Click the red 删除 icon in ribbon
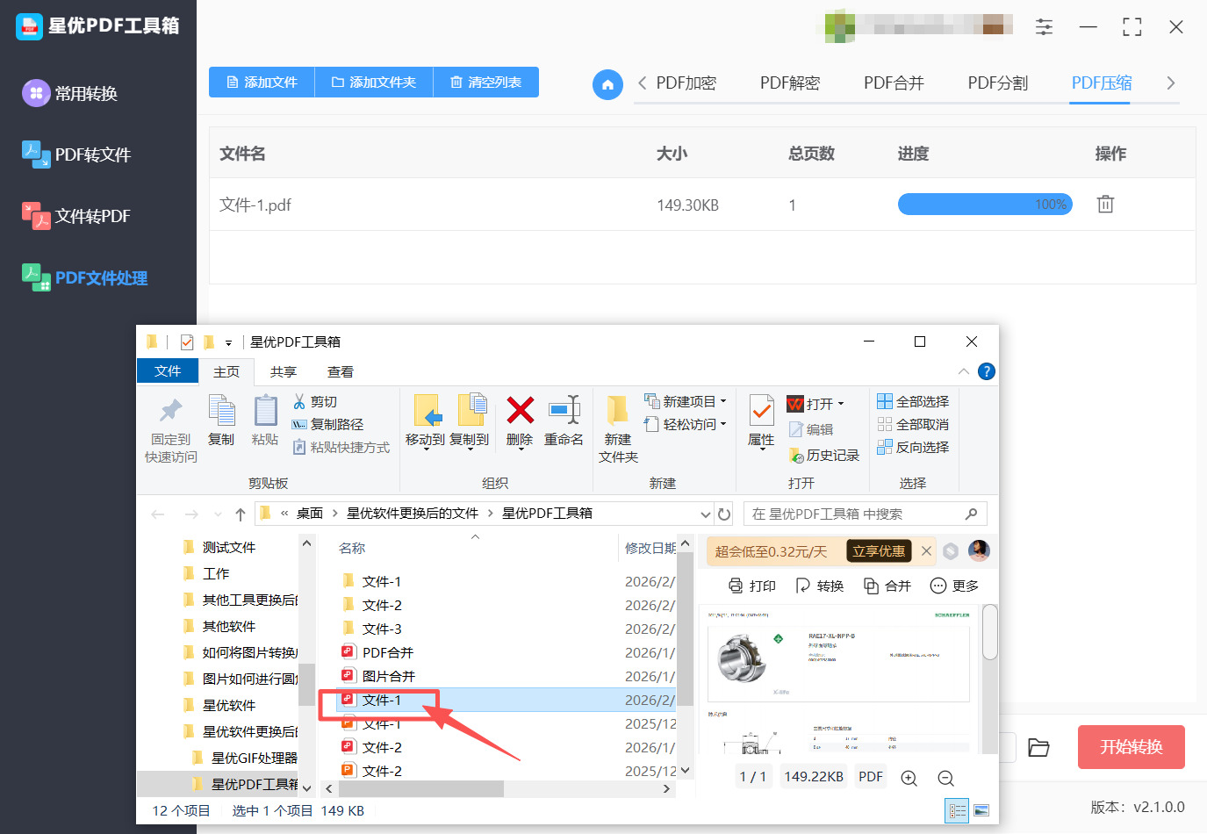Viewport: 1207px width, 834px height. pos(520,410)
